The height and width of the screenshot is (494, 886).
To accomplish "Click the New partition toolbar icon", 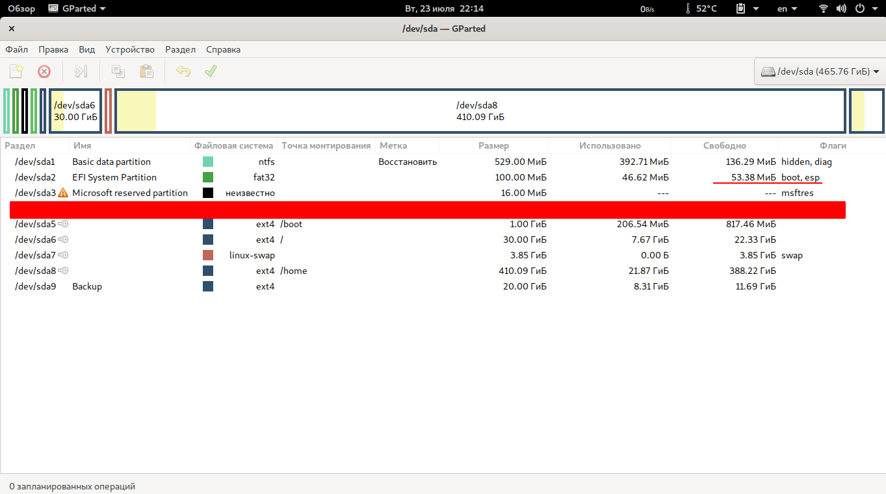I will coord(16,71).
